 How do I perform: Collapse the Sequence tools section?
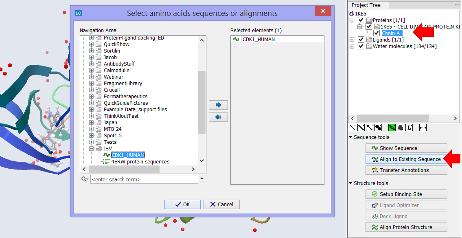tap(350, 137)
